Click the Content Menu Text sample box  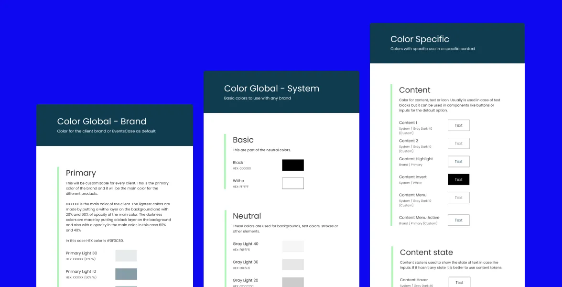[458, 197]
